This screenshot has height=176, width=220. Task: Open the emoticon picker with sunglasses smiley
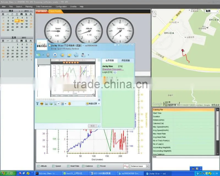click(x=42, y=104)
